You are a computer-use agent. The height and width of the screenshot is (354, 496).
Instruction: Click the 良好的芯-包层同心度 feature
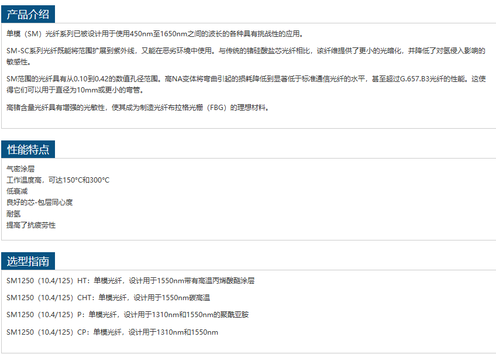39,202
